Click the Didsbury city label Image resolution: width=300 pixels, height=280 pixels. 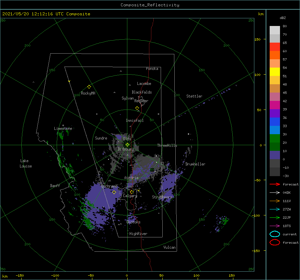point(126,149)
